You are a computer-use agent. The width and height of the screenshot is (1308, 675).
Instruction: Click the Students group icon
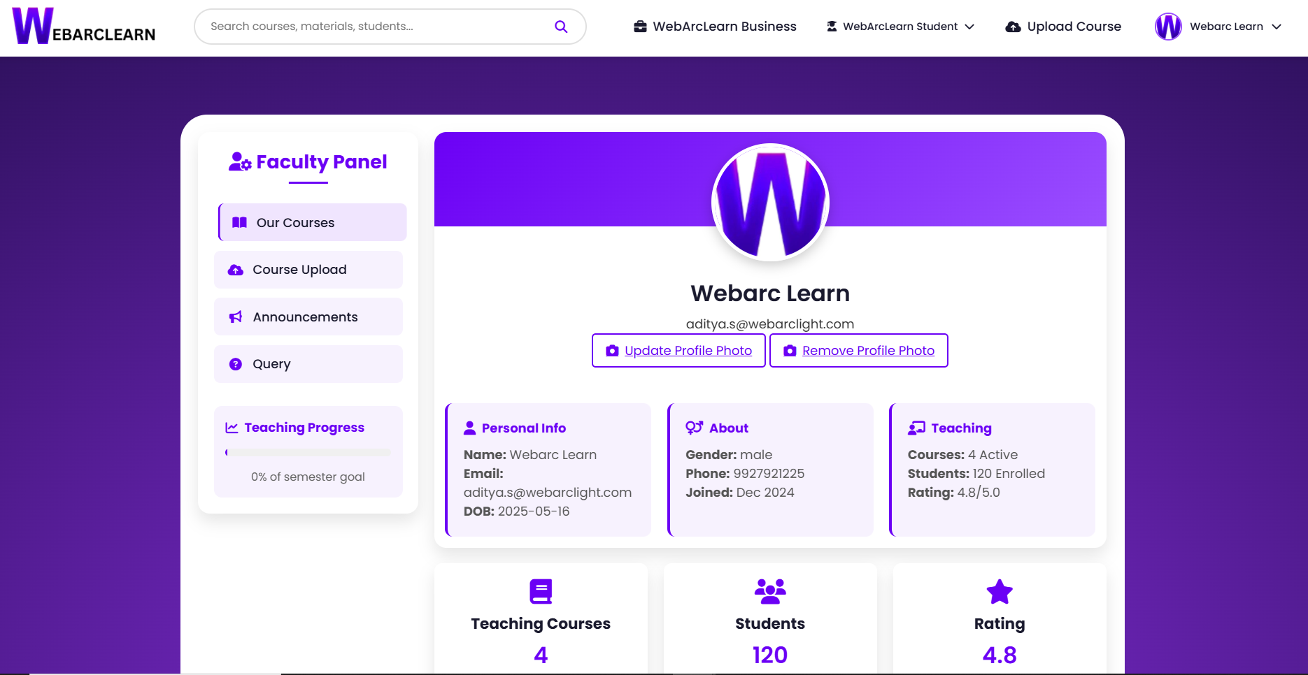pos(769,590)
